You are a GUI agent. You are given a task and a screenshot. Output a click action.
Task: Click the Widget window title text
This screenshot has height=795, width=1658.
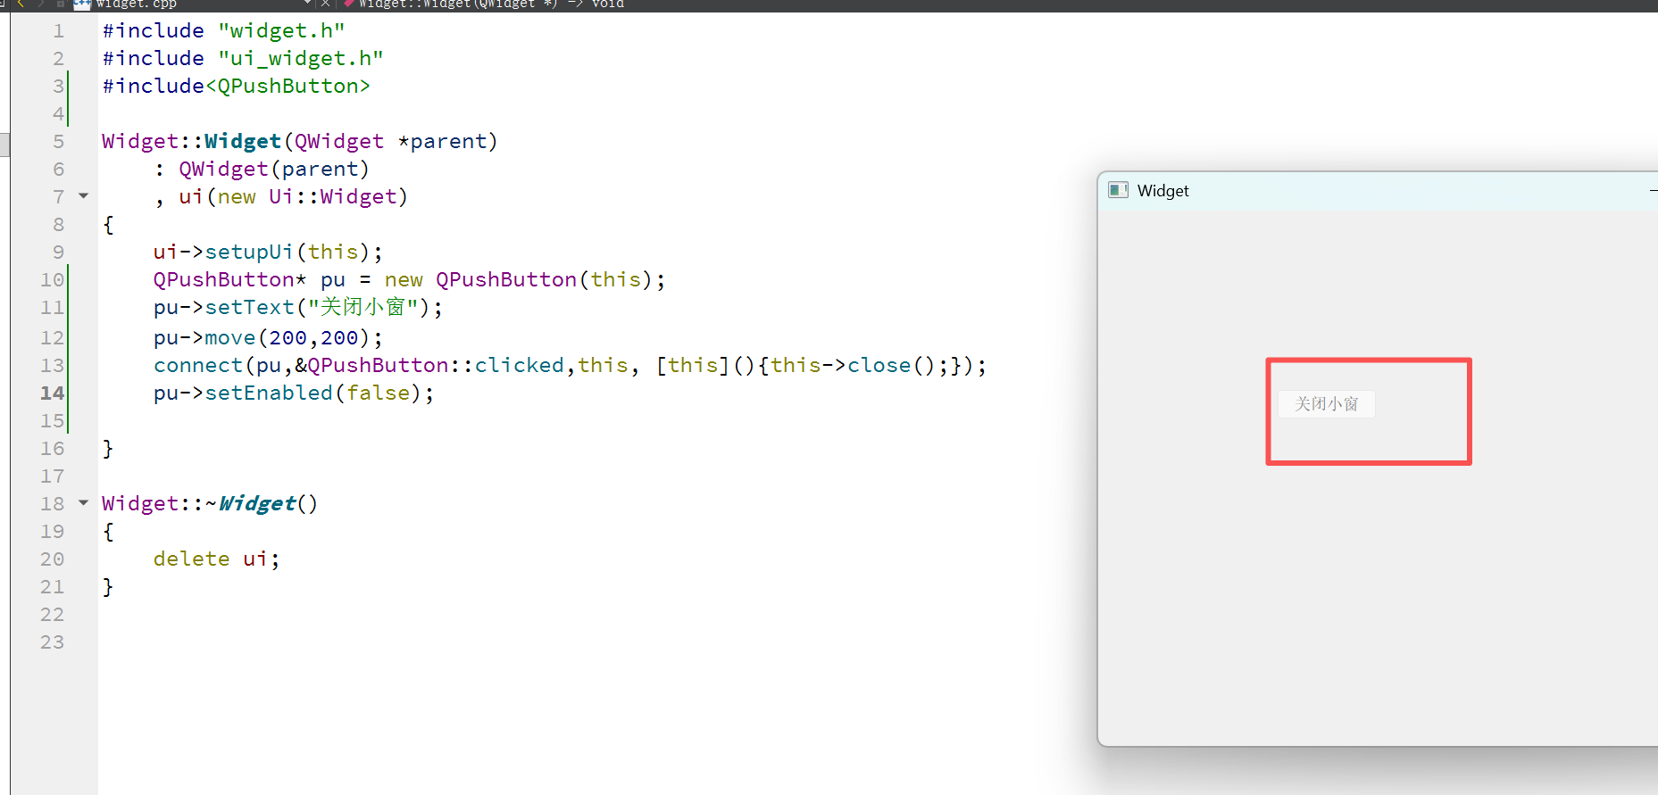pos(1162,191)
